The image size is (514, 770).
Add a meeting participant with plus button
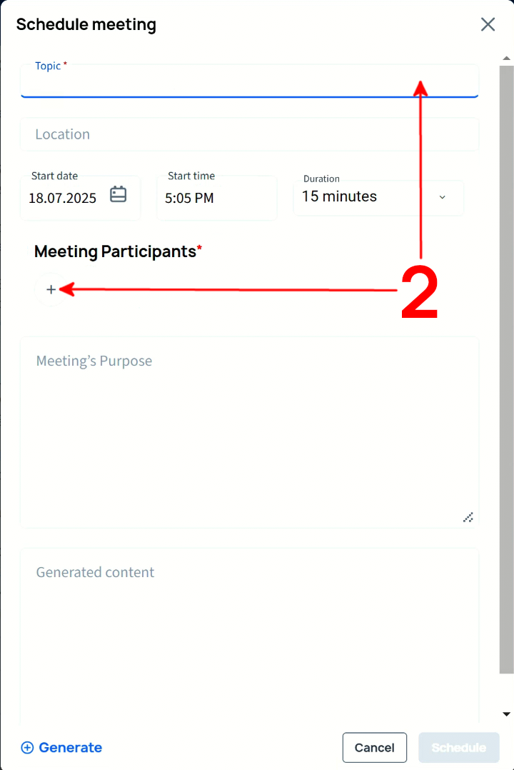pyautogui.click(x=51, y=289)
